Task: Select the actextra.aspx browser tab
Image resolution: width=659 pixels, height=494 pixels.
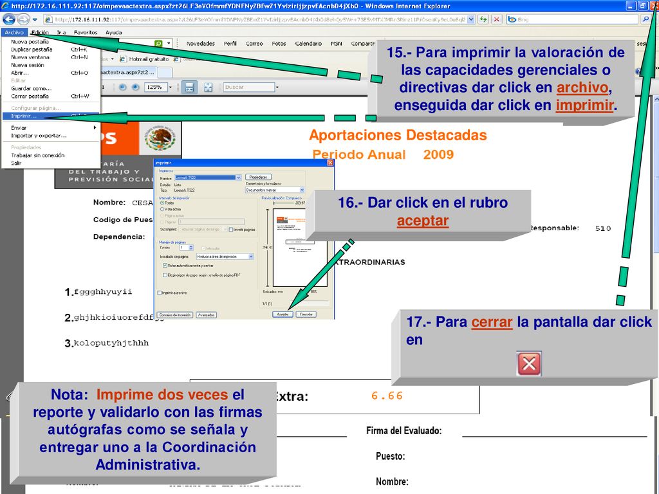Action: tap(128, 72)
